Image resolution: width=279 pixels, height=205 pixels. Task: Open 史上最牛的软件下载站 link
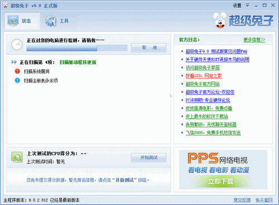point(207,117)
